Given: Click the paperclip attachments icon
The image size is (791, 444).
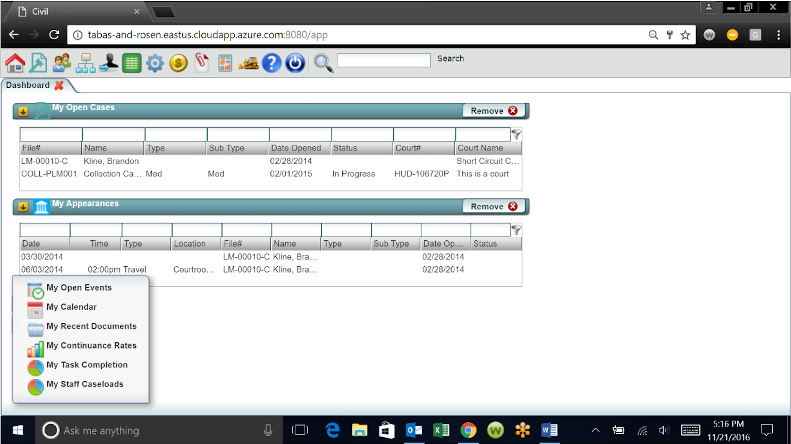Looking at the screenshot, I should 201,63.
